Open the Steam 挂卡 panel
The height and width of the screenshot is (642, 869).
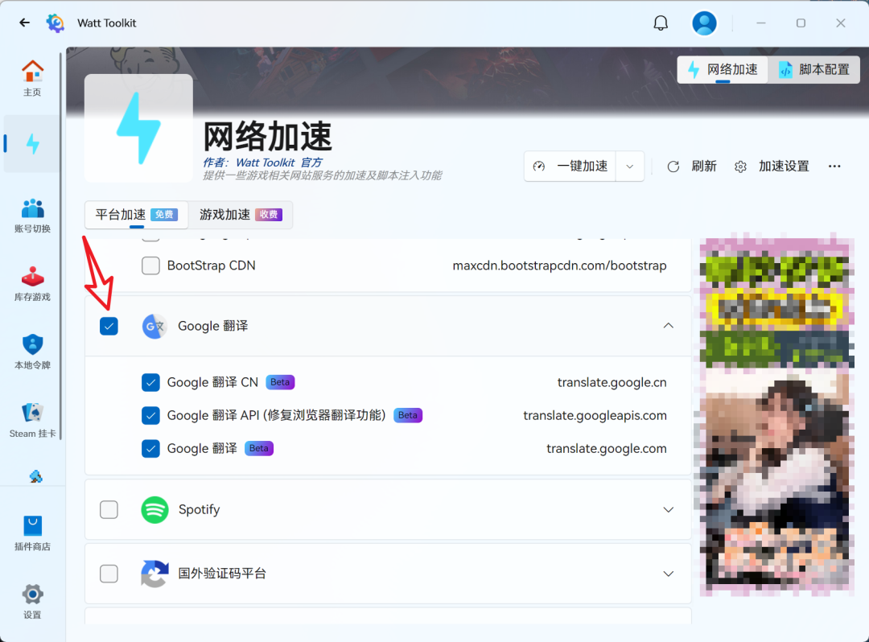(32, 418)
